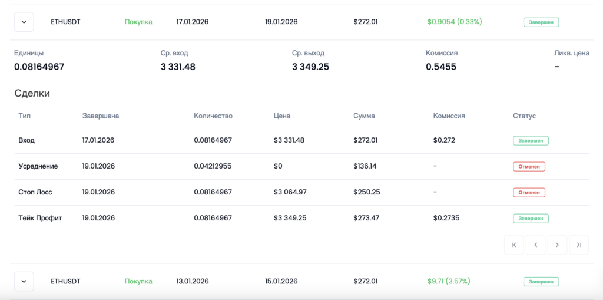Click the Статус column header
This screenshot has height=300, width=603.
click(x=524, y=116)
